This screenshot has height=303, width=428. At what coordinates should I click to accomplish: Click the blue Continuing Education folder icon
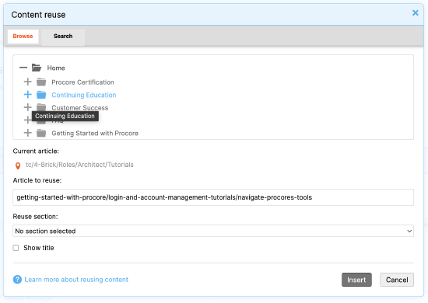point(41,95)
